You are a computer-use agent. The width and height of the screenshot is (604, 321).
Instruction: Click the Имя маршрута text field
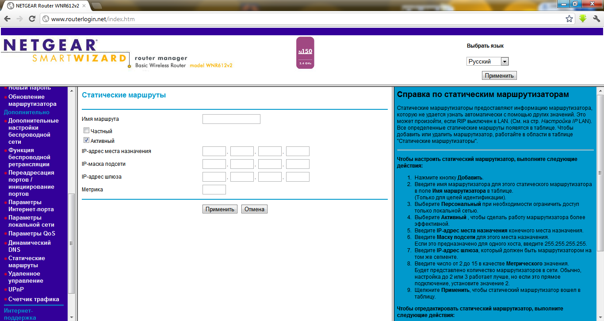coord(231,119)
